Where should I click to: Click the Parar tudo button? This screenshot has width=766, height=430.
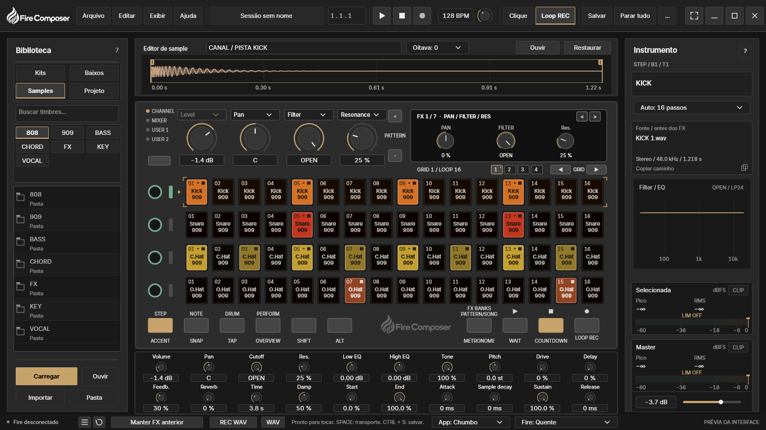635,16
